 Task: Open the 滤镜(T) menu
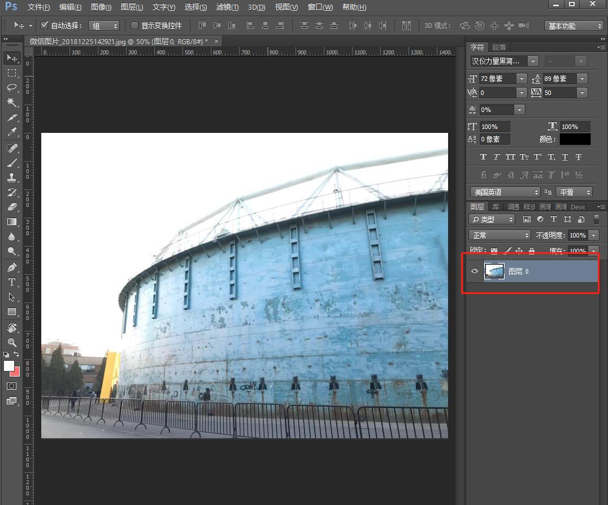coord(227,7)
